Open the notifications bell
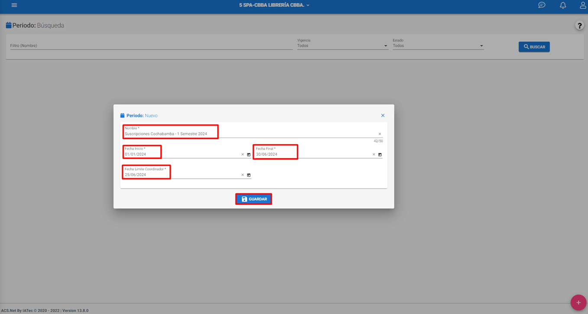This screenshot has width=588, height=314. point(563,5)
